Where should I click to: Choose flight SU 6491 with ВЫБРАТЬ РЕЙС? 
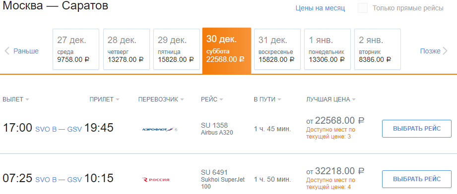click(417, 179)
